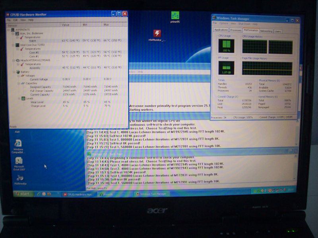Select the Acer, Inc. Bodensee mainboard icon

tap(17, 33)
